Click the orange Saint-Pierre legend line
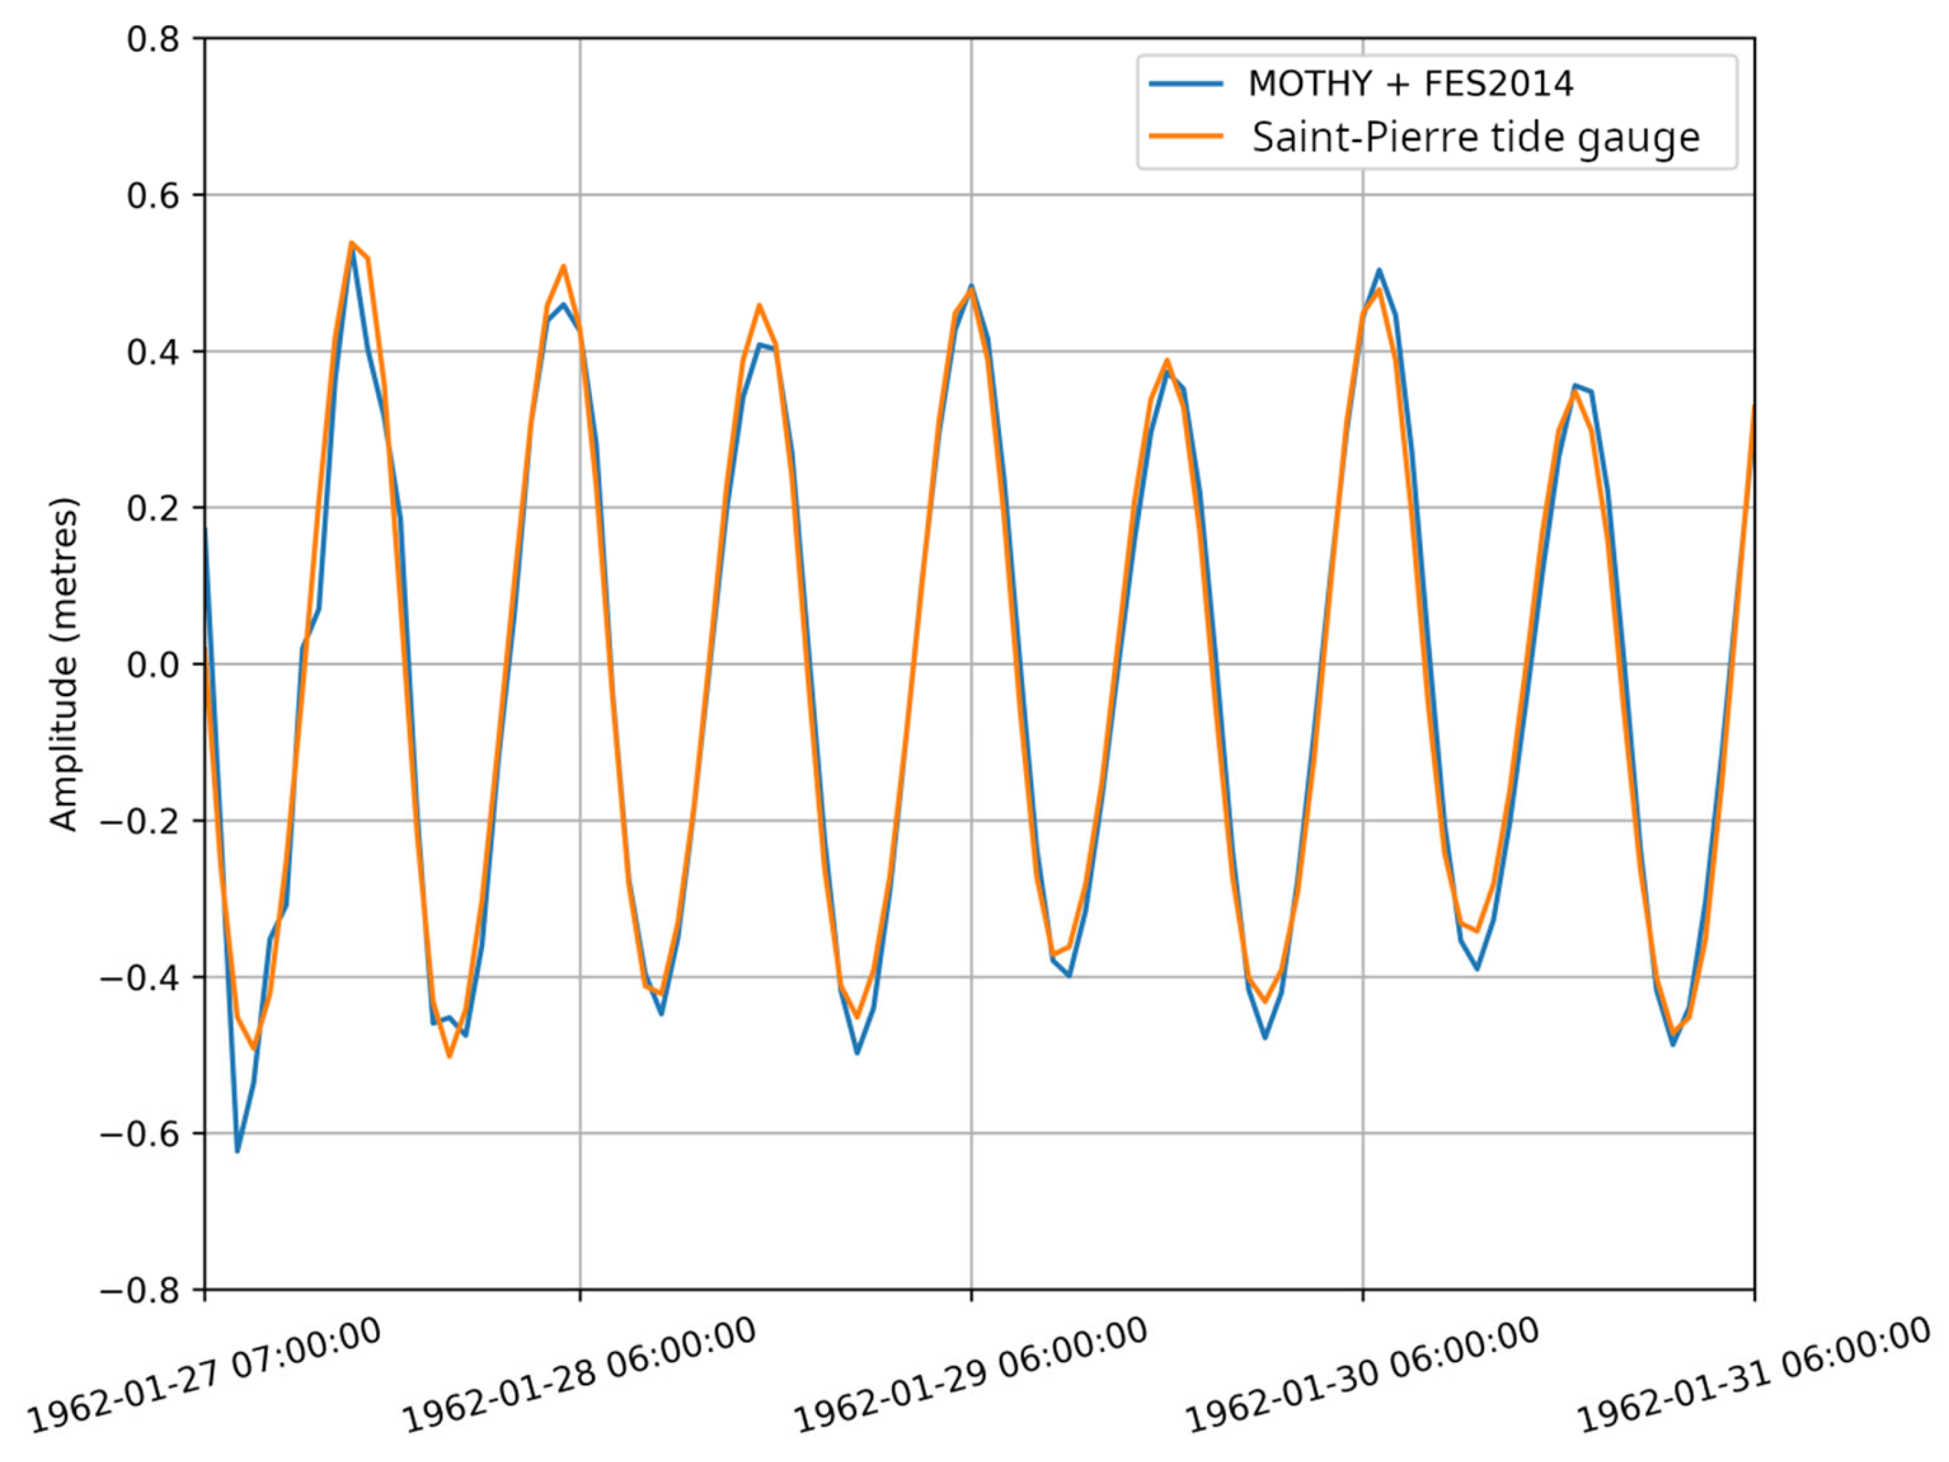The height and width of the screenshot is (1462, 1949). point(1186,136)
